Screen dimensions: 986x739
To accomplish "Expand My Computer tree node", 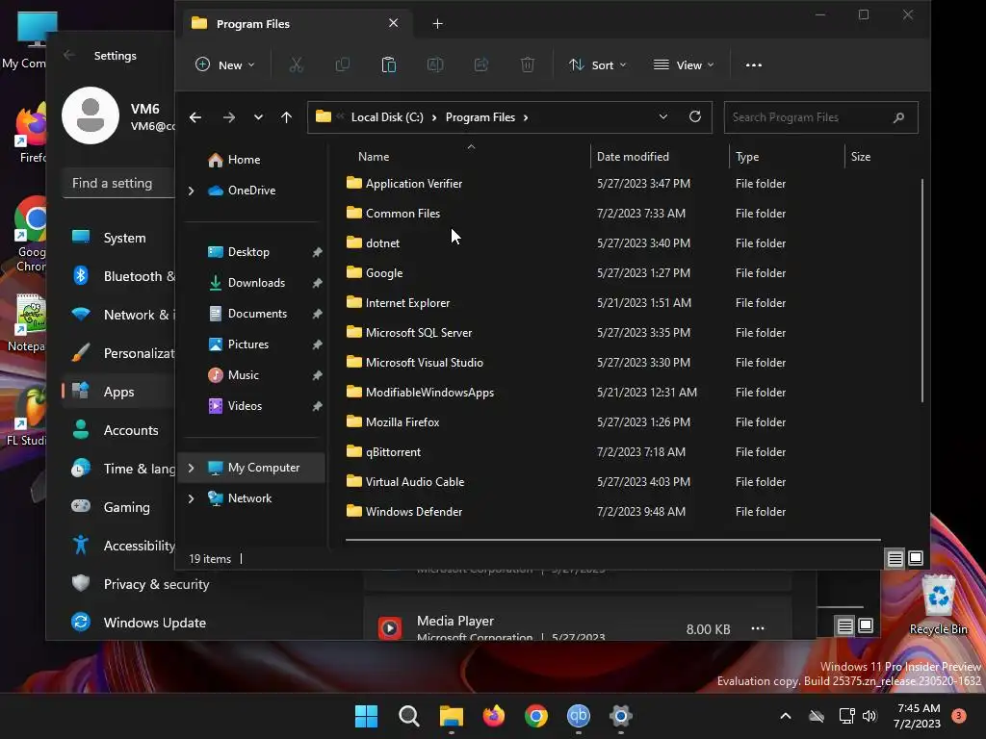I will (192, 468).
